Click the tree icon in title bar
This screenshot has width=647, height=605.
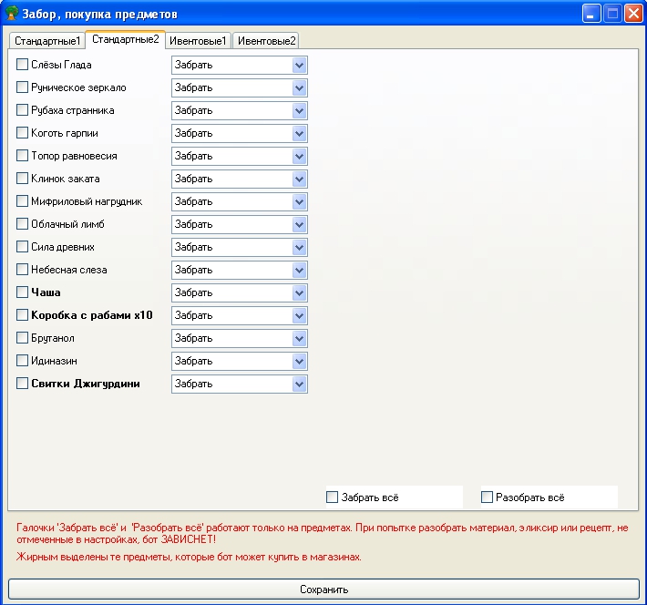tap(13, 14)
